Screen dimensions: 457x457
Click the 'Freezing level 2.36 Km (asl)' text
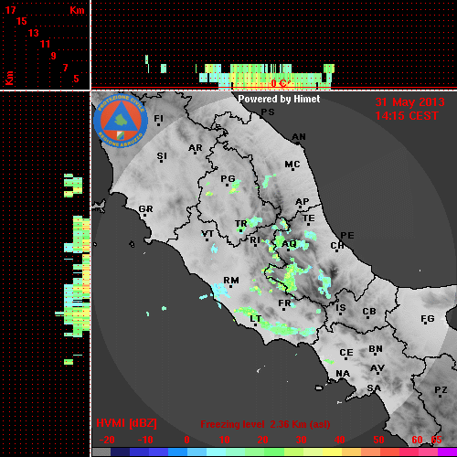pyautogui.click(x=265, y=424)
